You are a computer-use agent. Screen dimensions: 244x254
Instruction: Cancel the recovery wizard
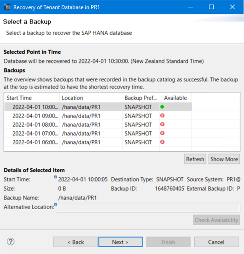(216, 242)
